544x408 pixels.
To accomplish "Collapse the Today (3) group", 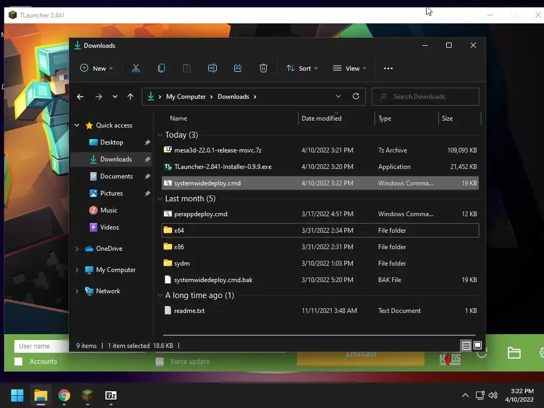I will (160, 134).
